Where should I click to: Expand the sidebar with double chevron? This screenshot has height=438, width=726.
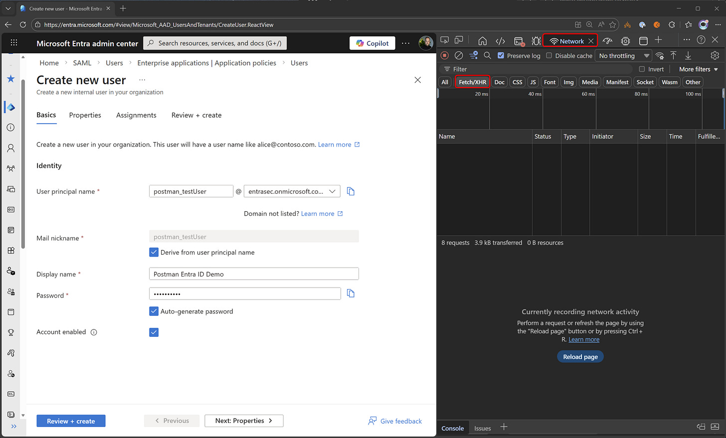pos(13,426)
